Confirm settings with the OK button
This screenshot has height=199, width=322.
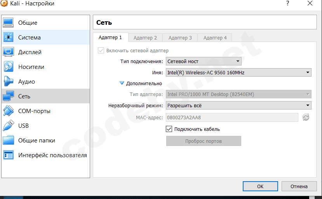[x=260, y=186]
